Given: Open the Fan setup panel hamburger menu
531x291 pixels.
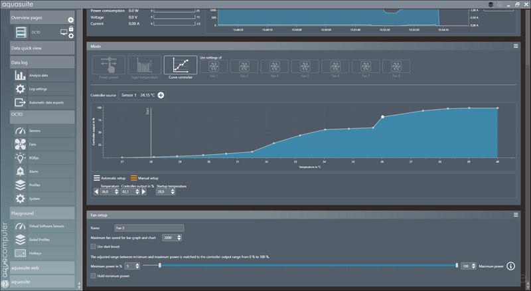Looking at the screenshot, I should click(516, 215).
